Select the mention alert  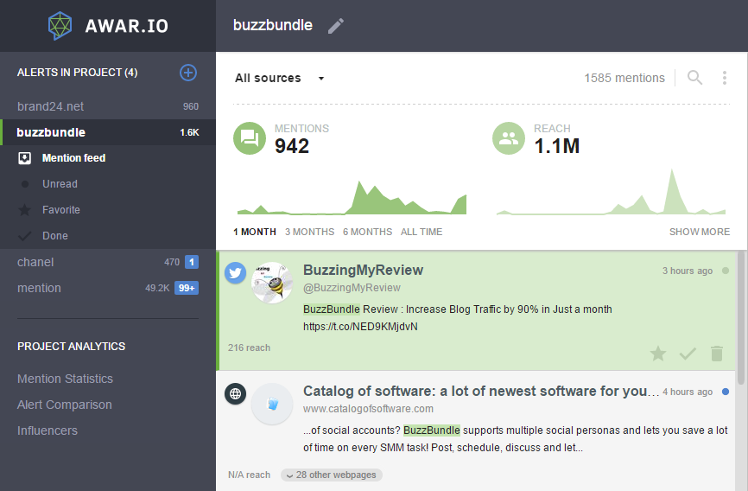108,288
